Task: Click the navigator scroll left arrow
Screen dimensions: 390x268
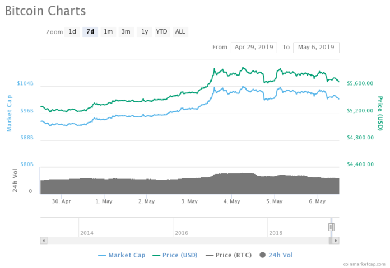Action: point(44,241)
